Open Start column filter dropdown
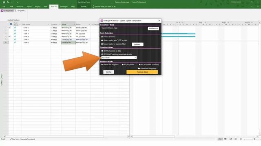261x146 pixels. tap(74, 25)
